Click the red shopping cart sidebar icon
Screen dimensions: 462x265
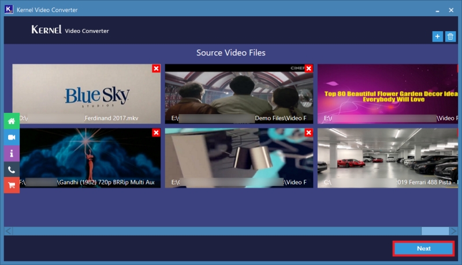click(x=12, y=185)
